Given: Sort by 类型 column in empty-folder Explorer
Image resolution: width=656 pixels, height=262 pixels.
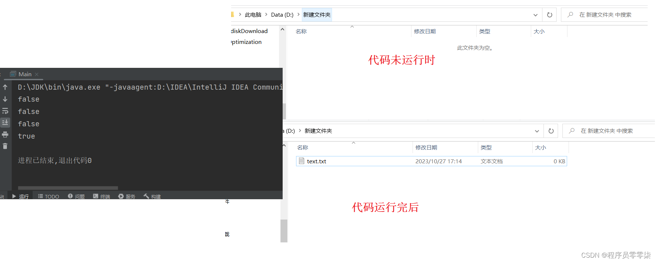Looking at the screenshot, I should tap(484, 32).
